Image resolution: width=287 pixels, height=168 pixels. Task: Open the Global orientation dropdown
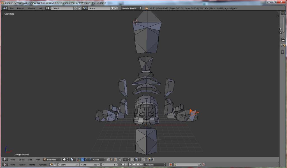(x=99, y=160)
